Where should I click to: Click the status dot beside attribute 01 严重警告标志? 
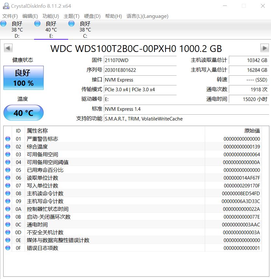click(8, 139)
